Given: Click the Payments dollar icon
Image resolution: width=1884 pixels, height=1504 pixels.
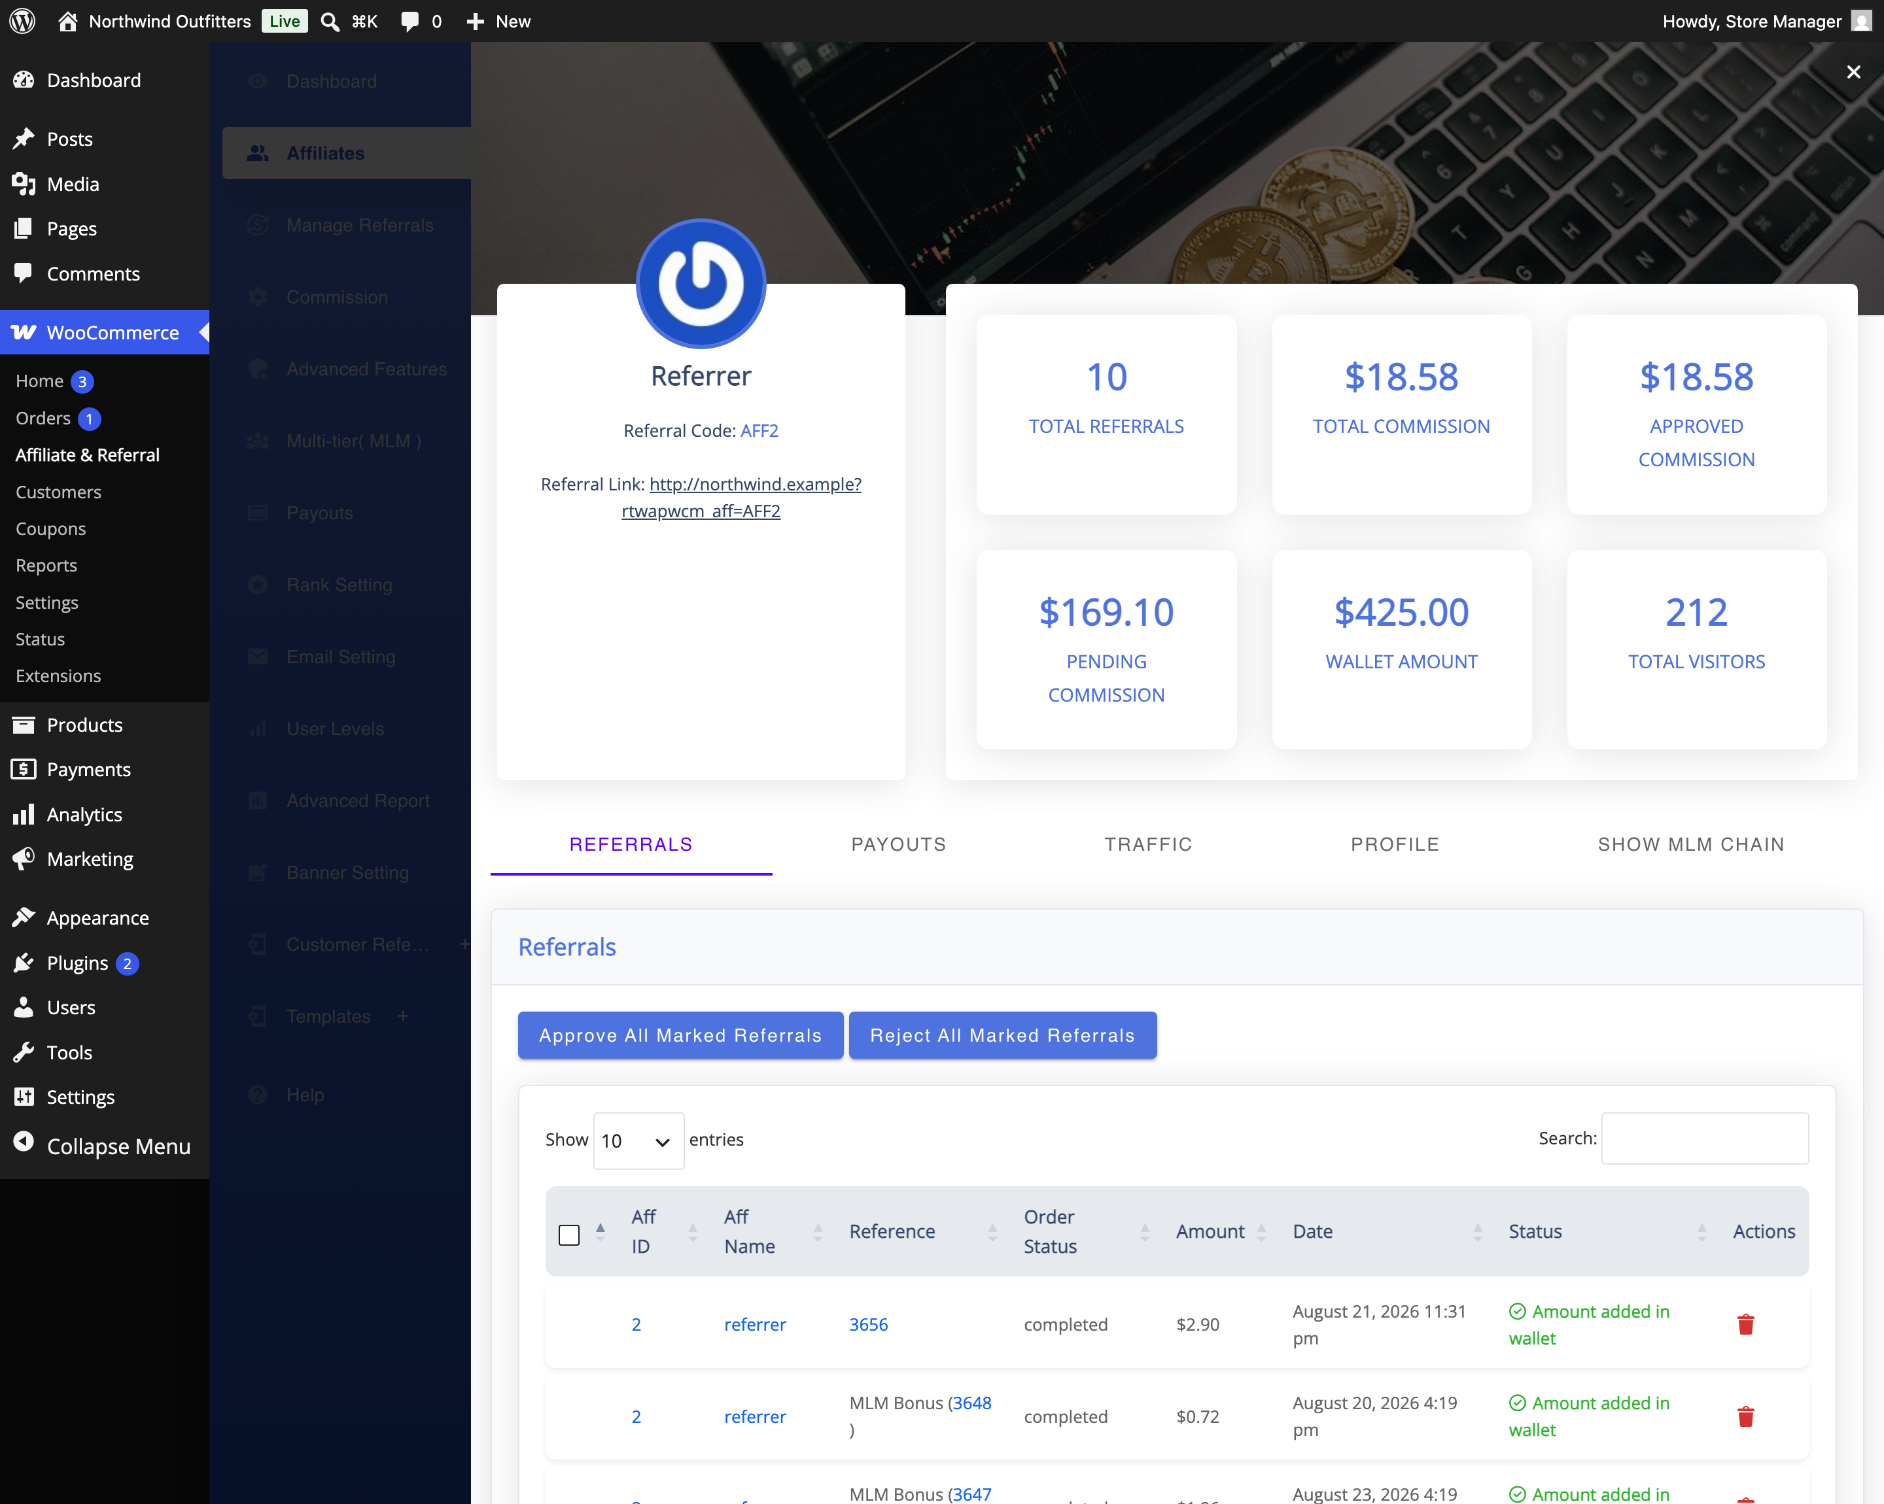Looking at the screenshot, I should point(24,768).
